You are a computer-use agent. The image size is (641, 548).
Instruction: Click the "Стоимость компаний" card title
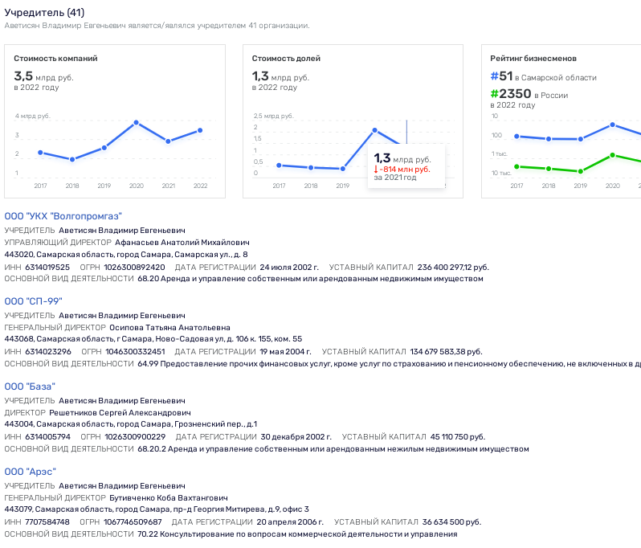pos(55,59)
